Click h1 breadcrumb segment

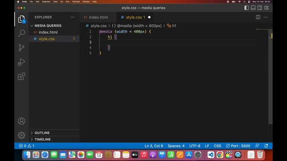click(174, 26)
